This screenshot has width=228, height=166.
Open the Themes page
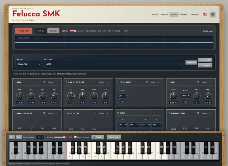coord(184,14)
